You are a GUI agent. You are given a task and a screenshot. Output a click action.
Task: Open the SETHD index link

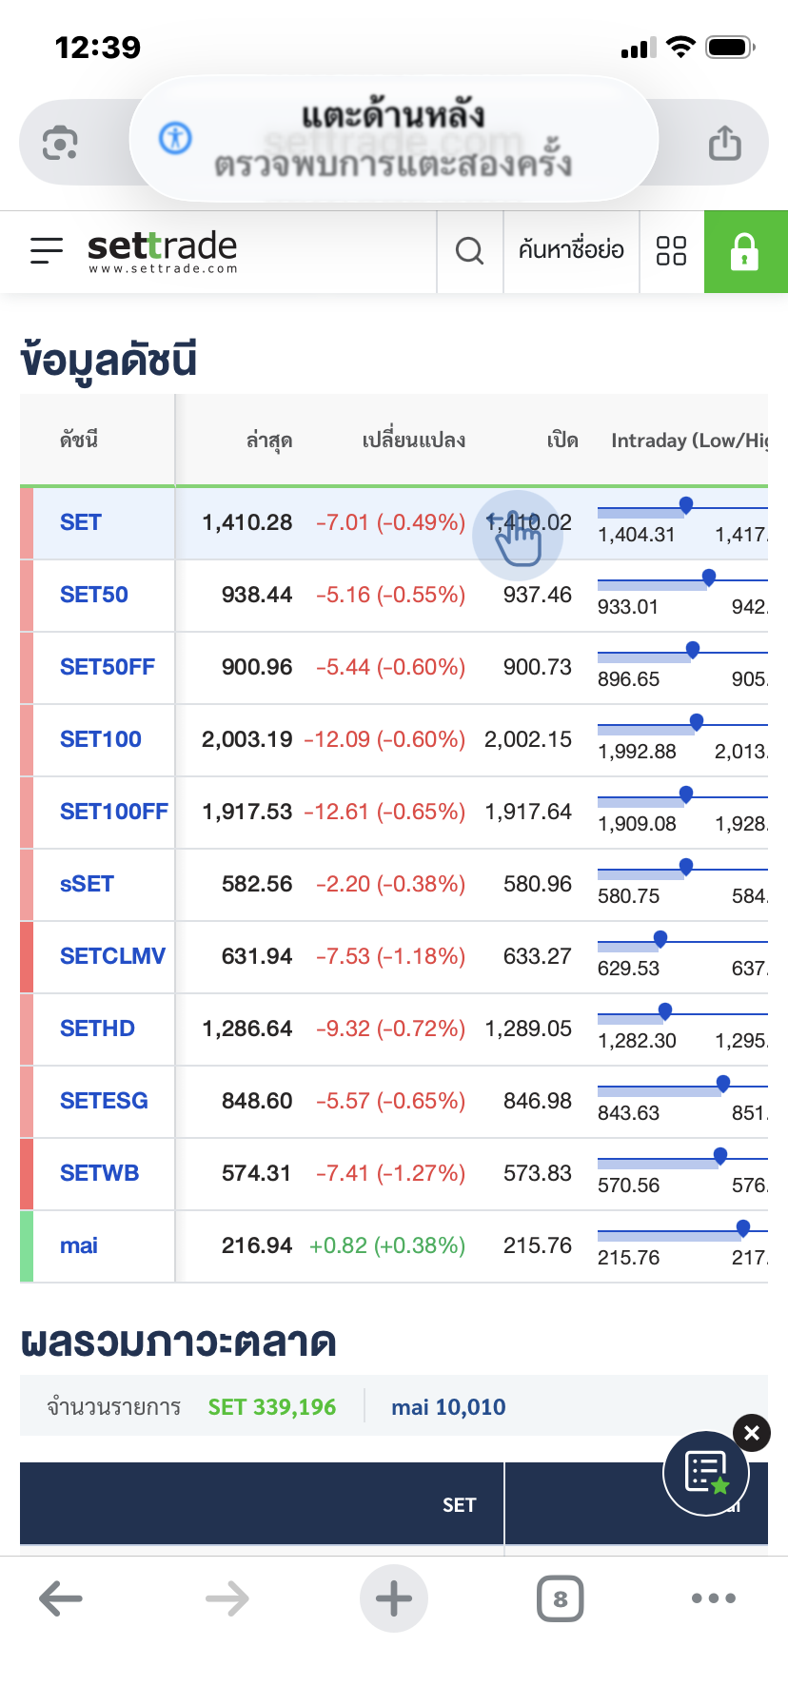pos(97,1029)
